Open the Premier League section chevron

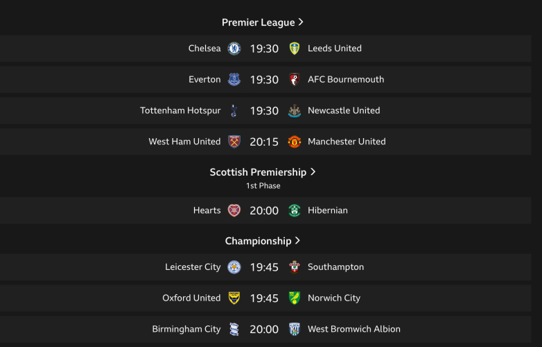(x=301, y=22)
